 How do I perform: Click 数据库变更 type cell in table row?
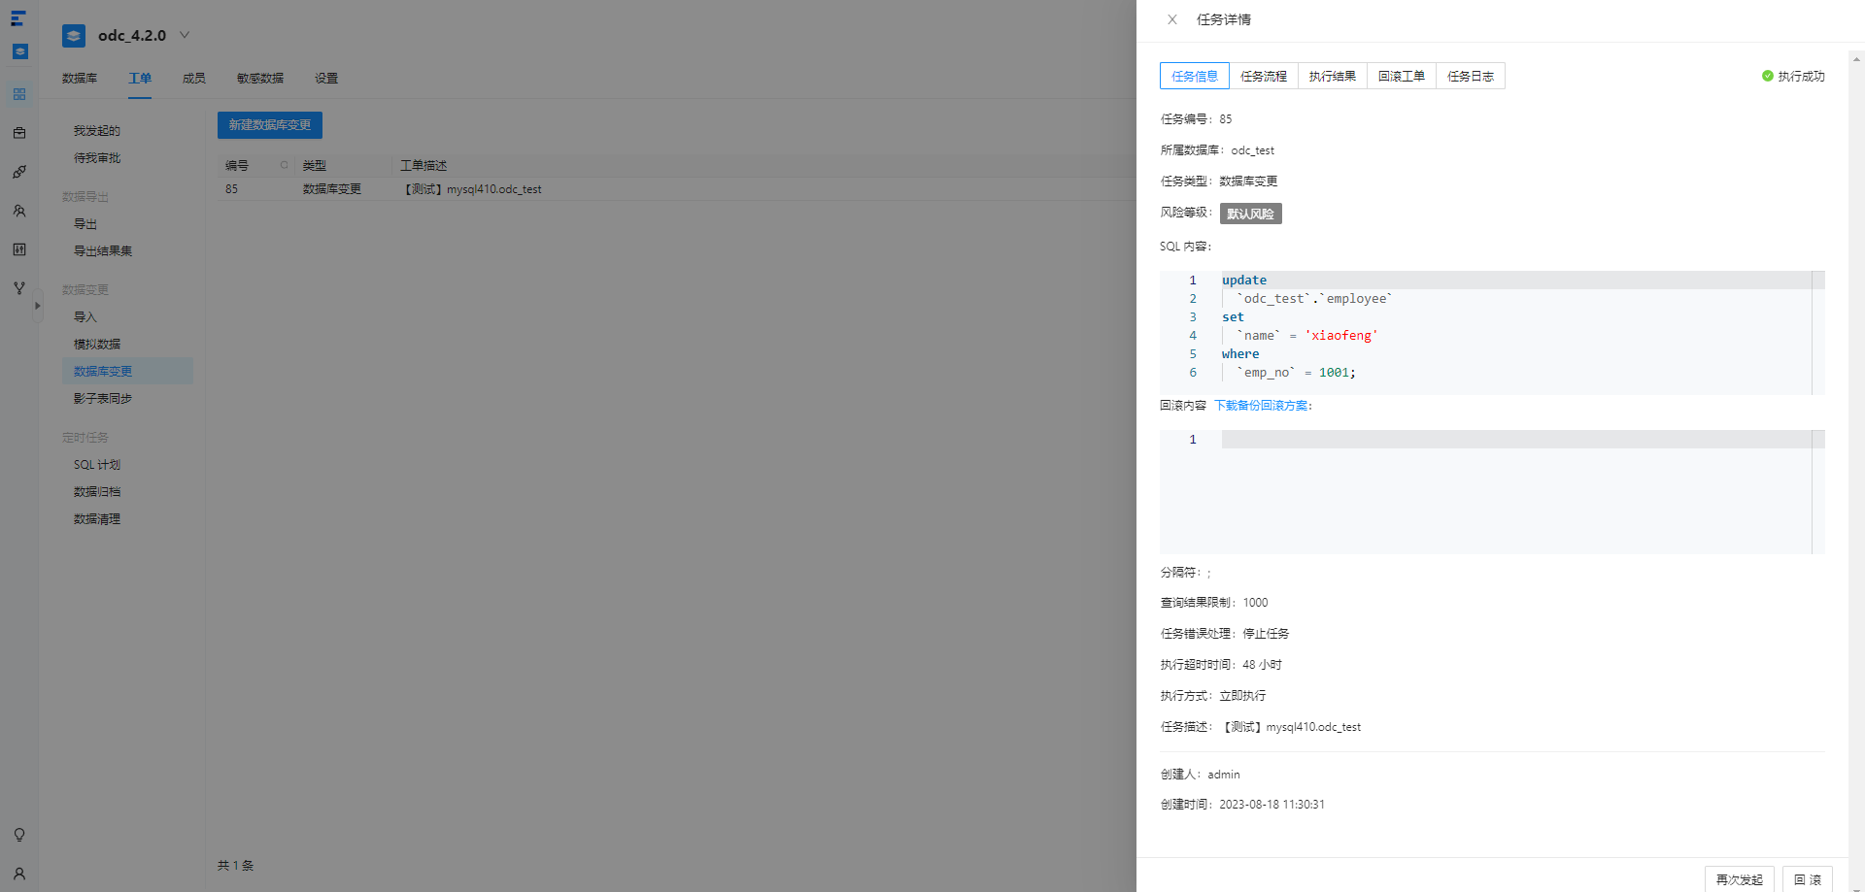(332, 189)
